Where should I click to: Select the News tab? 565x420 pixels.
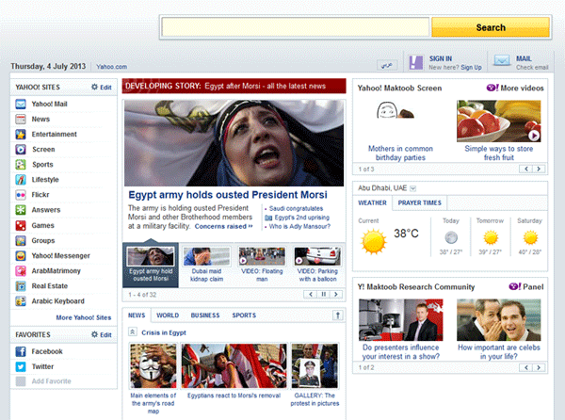(137, 315)
